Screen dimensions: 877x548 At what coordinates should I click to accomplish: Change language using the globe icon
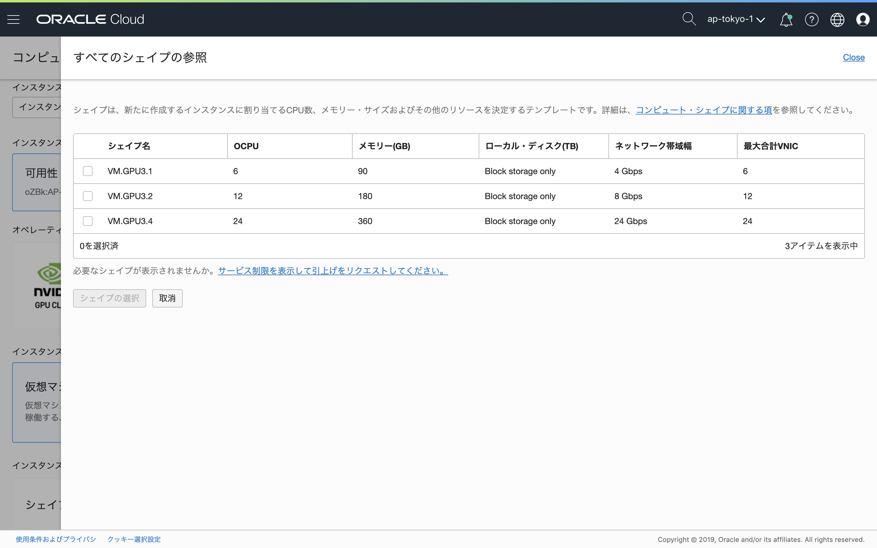[x=837, y=19]
